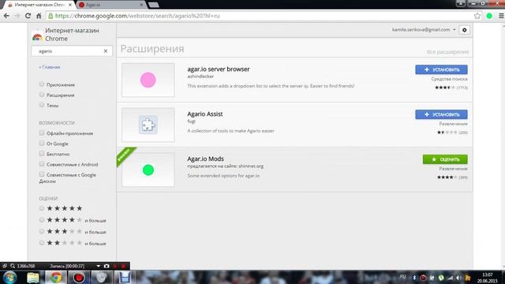Install the Agario Assist extension
This screenshot has height=284, width=505.
tap(441, 114)
